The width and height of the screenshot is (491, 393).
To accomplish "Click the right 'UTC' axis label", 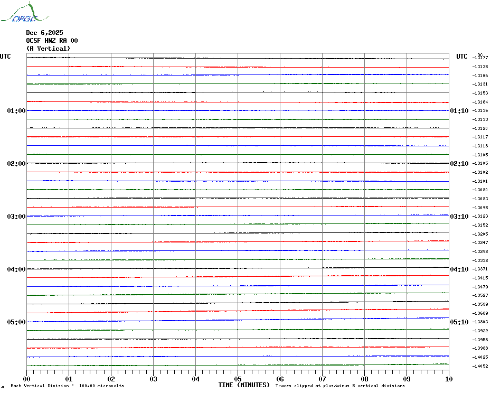I will pos(461,57).
